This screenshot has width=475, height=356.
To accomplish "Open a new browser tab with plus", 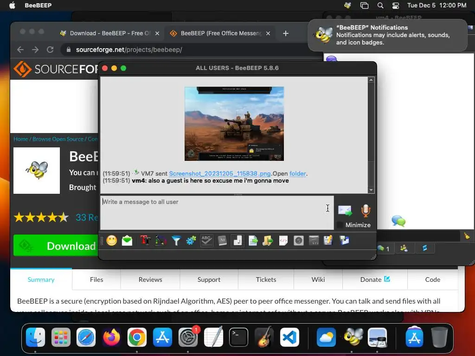I will [x=285, y=33].
